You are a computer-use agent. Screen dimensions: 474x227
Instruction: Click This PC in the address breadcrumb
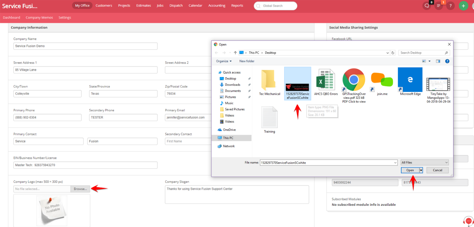point(254,53)
